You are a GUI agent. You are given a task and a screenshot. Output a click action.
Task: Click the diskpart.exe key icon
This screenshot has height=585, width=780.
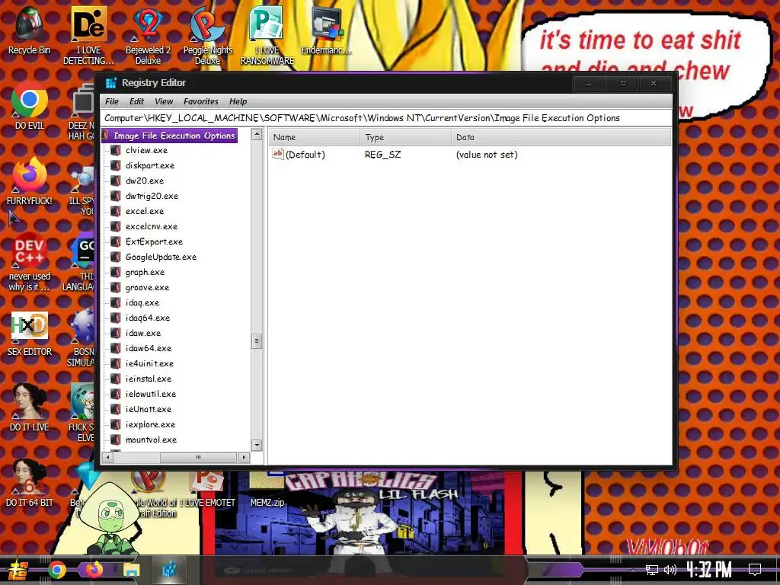116,165
